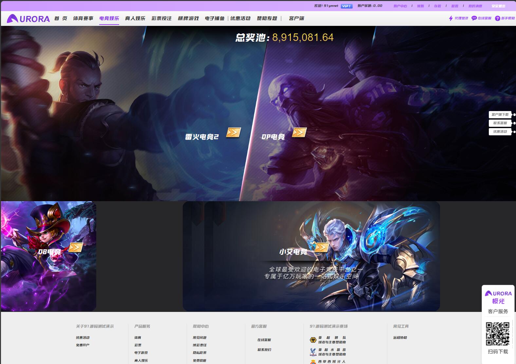Screen dimensions: 516x364
Task: Click the VIP1 badge in the top bar
Action: click(346, 6)
